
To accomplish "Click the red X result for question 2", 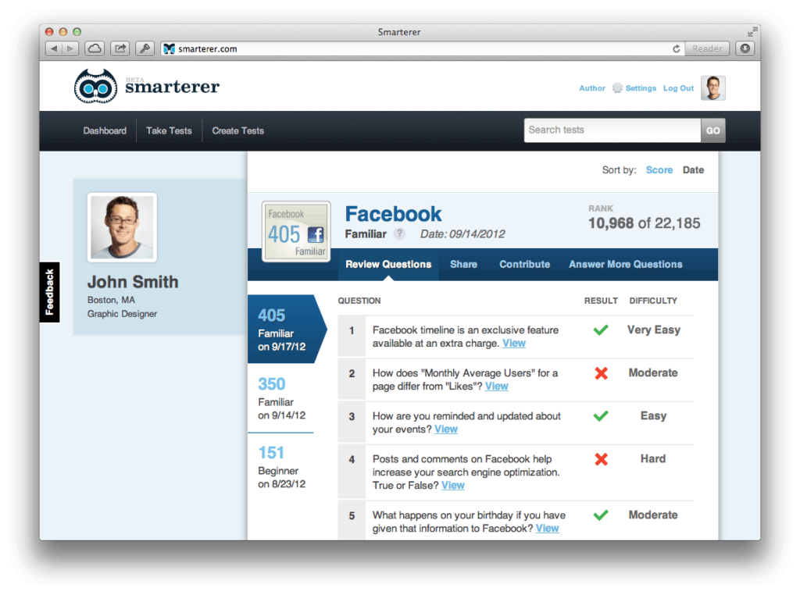I will [x=601, y=373].
